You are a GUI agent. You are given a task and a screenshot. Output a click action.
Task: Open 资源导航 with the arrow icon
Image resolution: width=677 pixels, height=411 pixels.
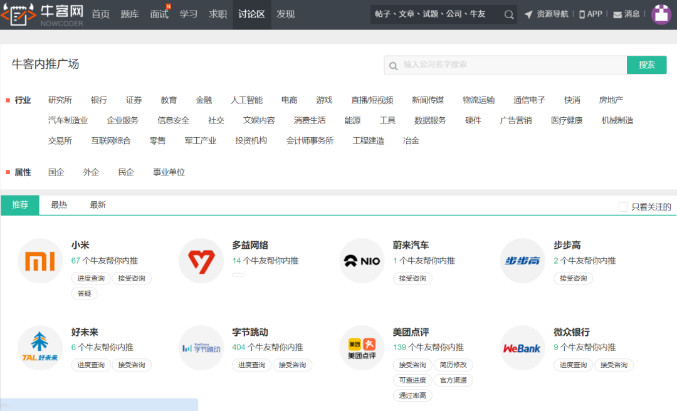click(x=546, y=14)
